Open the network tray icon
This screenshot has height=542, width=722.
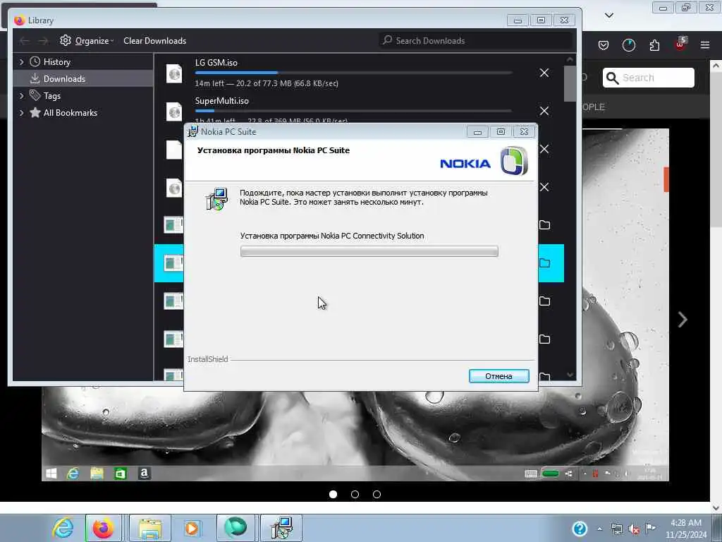pyautogui.click(x=616, y=529)
